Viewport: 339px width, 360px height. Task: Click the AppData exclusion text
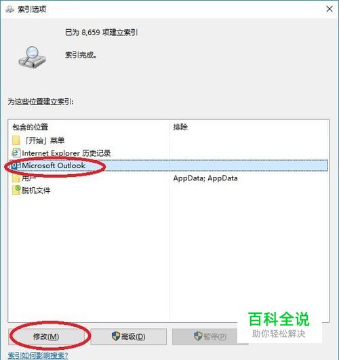[x=205, y=178]
